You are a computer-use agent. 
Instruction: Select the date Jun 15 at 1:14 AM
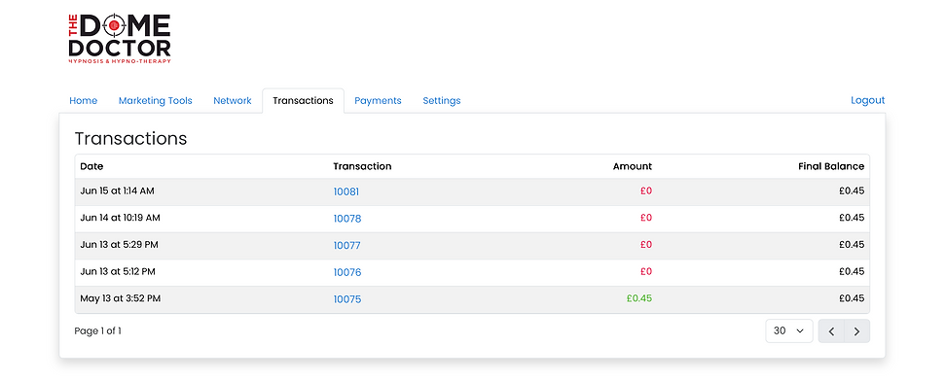(x=117, y=190)
